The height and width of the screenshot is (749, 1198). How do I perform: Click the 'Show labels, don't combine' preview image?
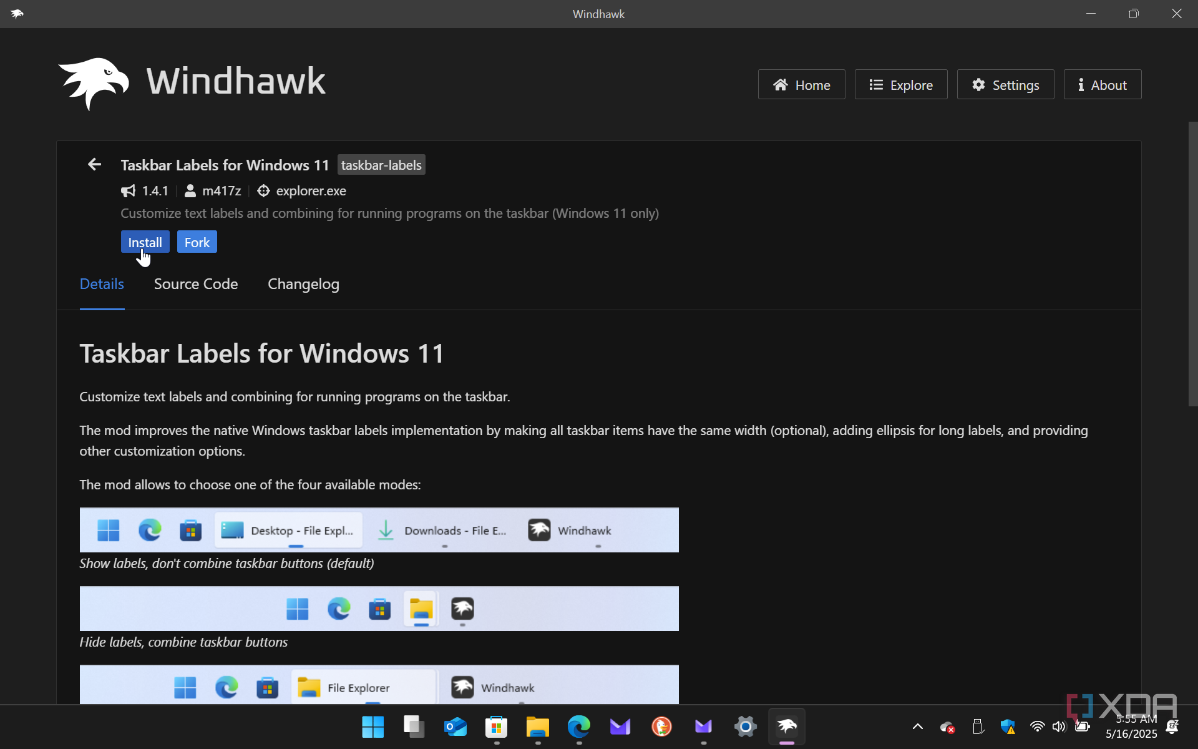[379, 530]
